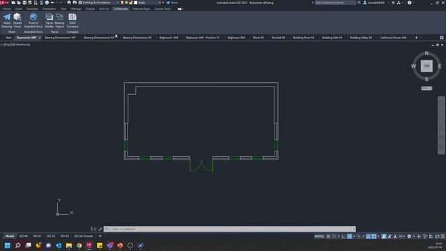Toggle object snap tracking in status bar
This screenshot has width=446, height=251.
[369, 236]
